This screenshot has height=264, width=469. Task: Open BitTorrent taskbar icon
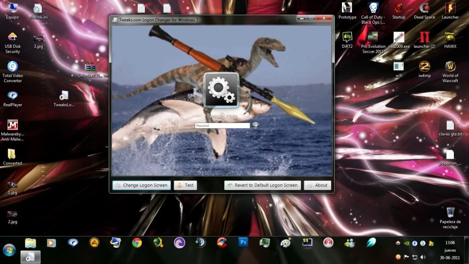179,243
